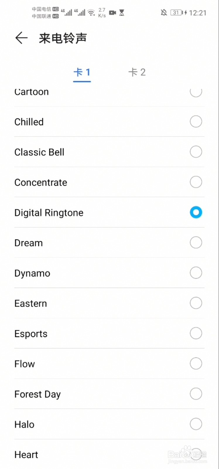Tap the Wi-Fi signal status icon
The width and height of the screenshot is (219, 469).
(91, 13)
